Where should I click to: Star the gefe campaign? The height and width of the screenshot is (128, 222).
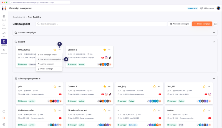pos(55,87)
